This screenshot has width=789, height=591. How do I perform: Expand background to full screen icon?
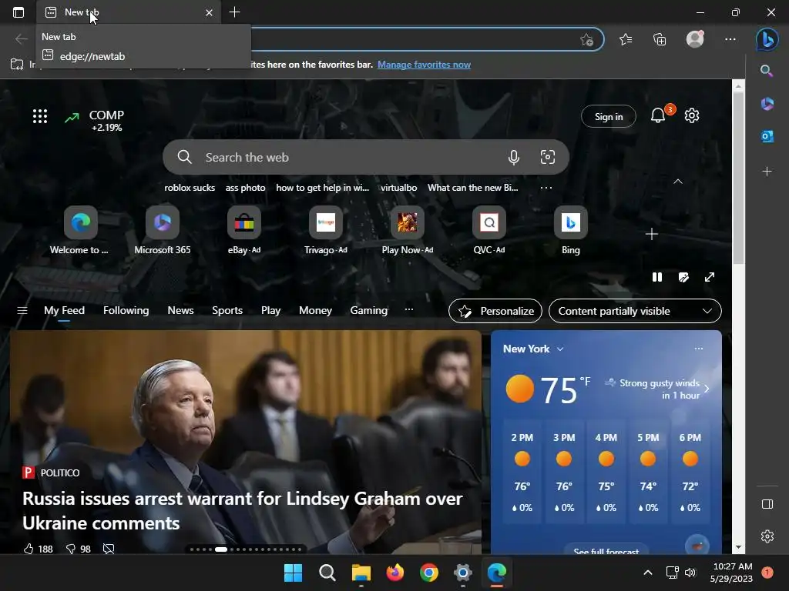click(x=710, y=277)
